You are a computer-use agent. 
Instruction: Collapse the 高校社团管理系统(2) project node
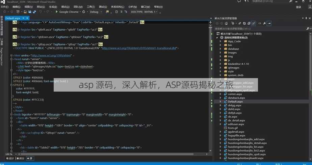[217, 37]
